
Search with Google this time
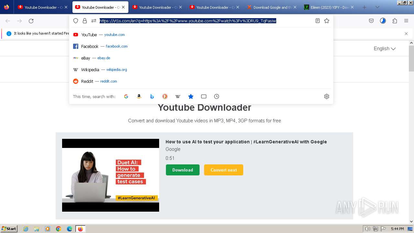click(x=126, y=96)
